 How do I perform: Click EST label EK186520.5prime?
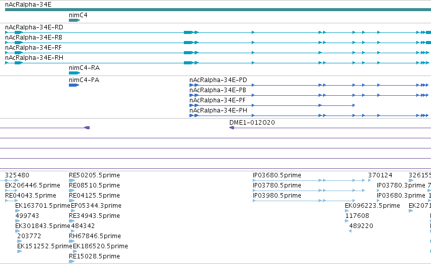100,246
